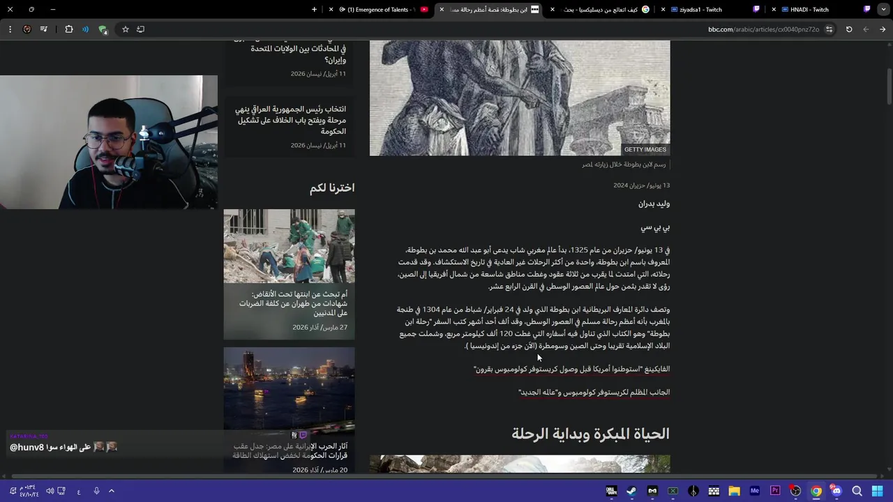
Task: Open a new tab with plus button
Action: (x=314, y=10)
